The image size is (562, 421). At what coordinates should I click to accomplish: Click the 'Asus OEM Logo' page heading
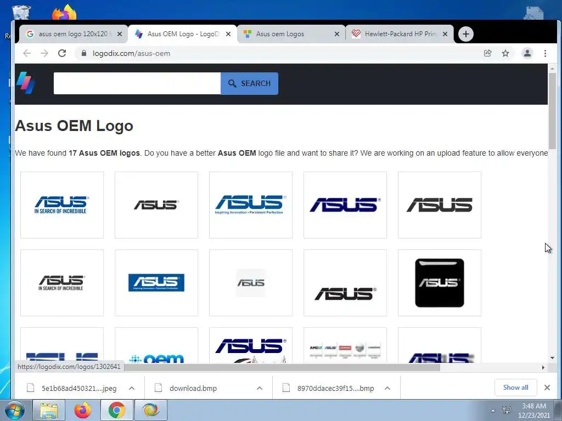[x=74, y=126]
